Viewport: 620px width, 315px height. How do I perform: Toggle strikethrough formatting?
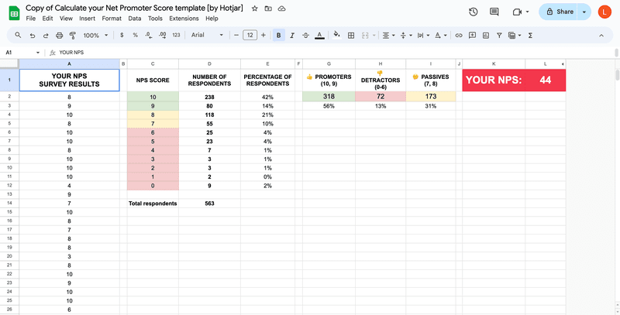(305, 36)
